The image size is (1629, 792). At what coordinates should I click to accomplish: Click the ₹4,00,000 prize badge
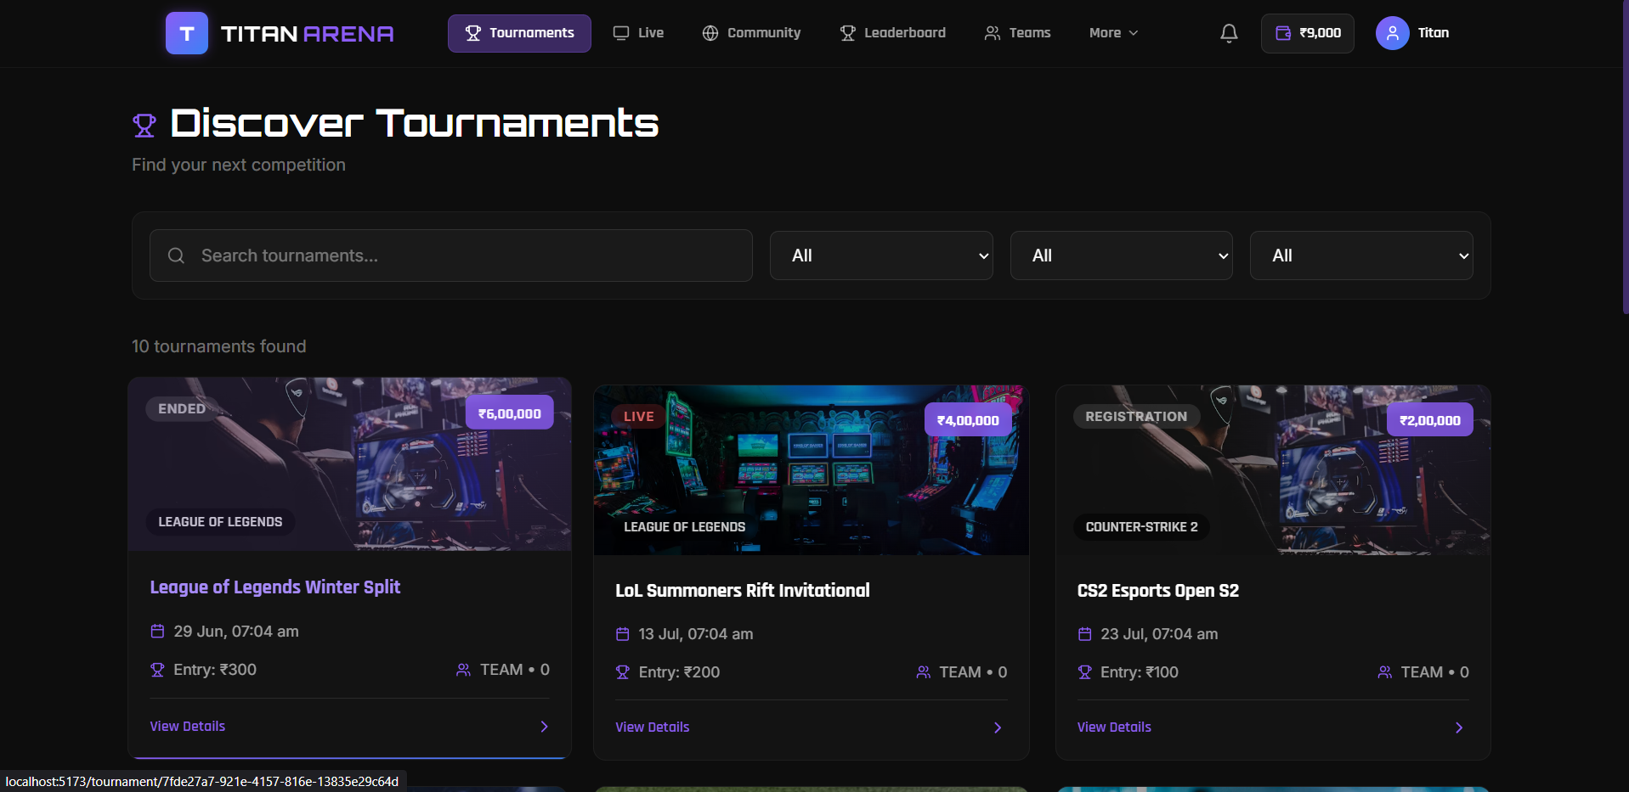968,420
